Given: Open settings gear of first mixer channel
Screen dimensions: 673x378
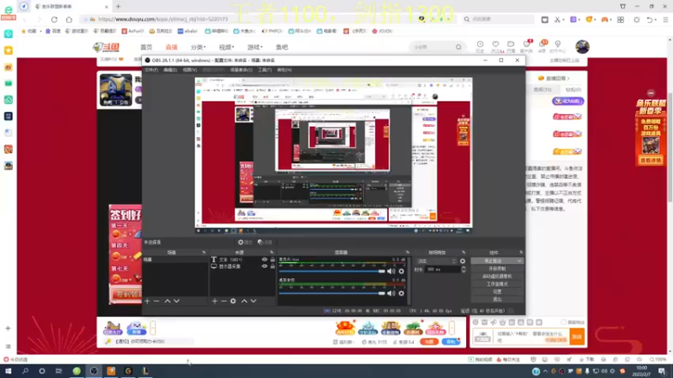Looking at the screenshot, I should pos(401,271).
